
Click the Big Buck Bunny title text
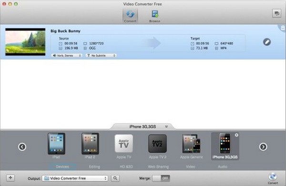pyautogui.click(x=65, y=31)
